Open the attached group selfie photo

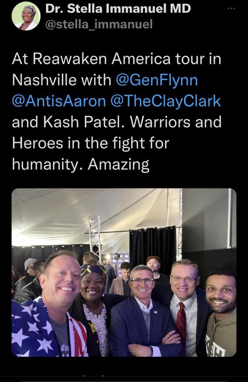coord(124,273)
